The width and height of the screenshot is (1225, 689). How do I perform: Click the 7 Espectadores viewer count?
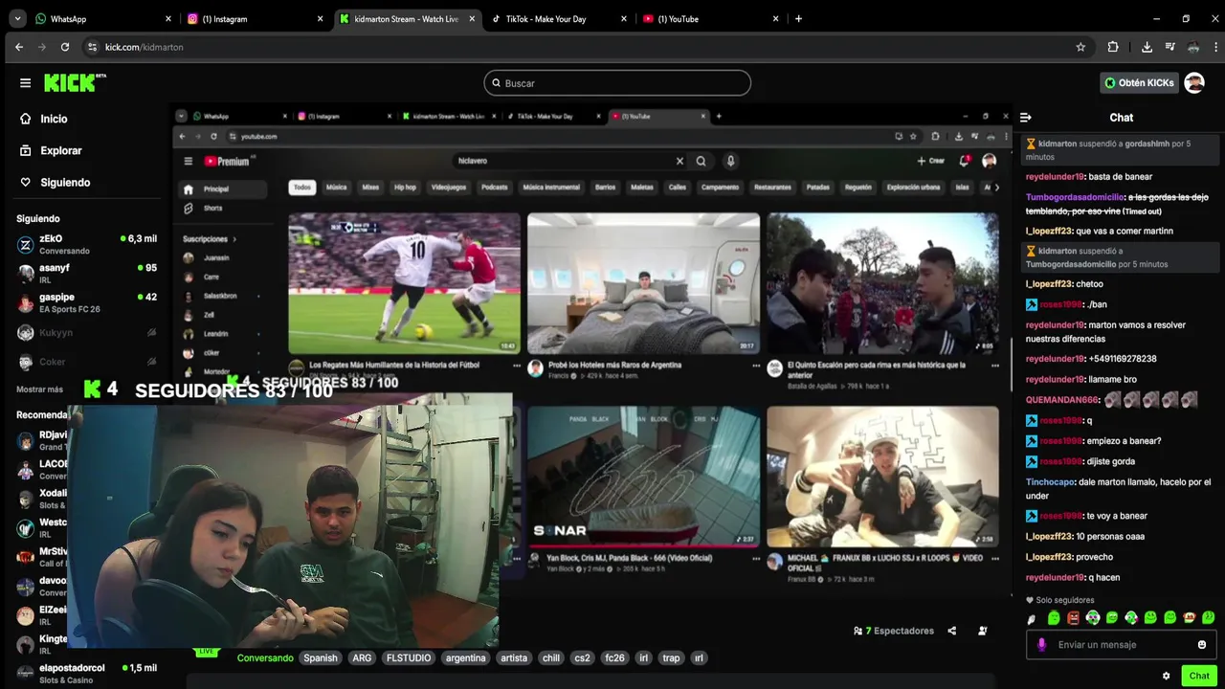tap(894, 631)
